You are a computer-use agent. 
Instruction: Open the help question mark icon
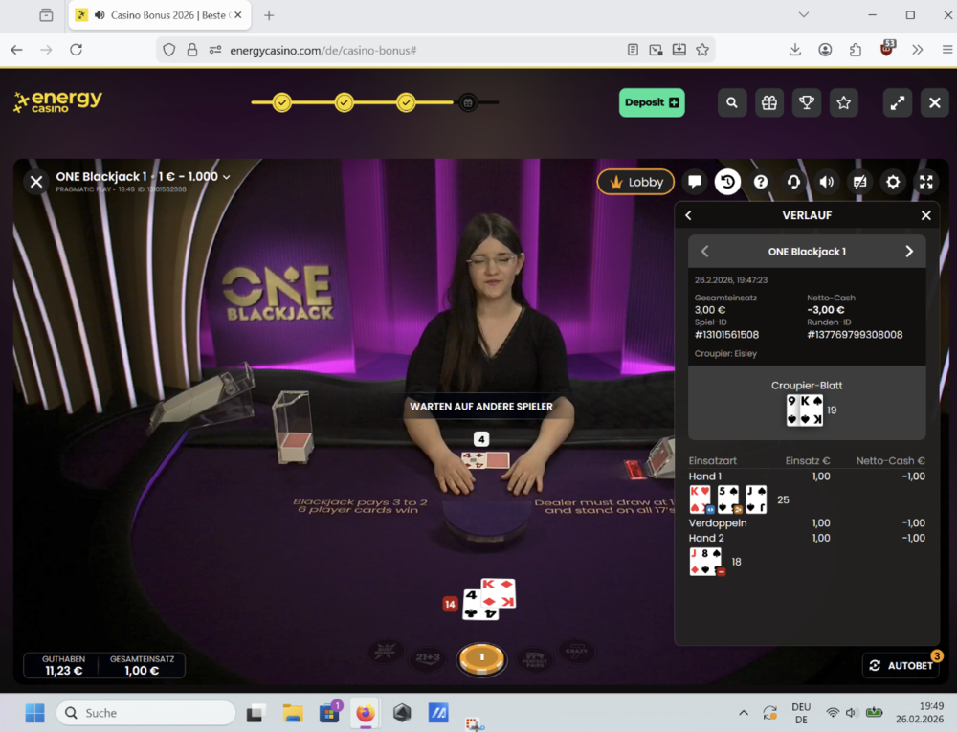(761, 182)
